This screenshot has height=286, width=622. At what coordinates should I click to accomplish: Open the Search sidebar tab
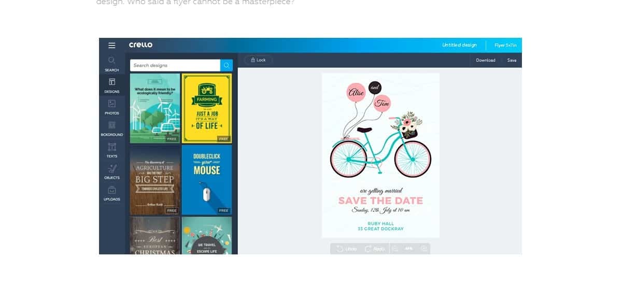point(112,64)
